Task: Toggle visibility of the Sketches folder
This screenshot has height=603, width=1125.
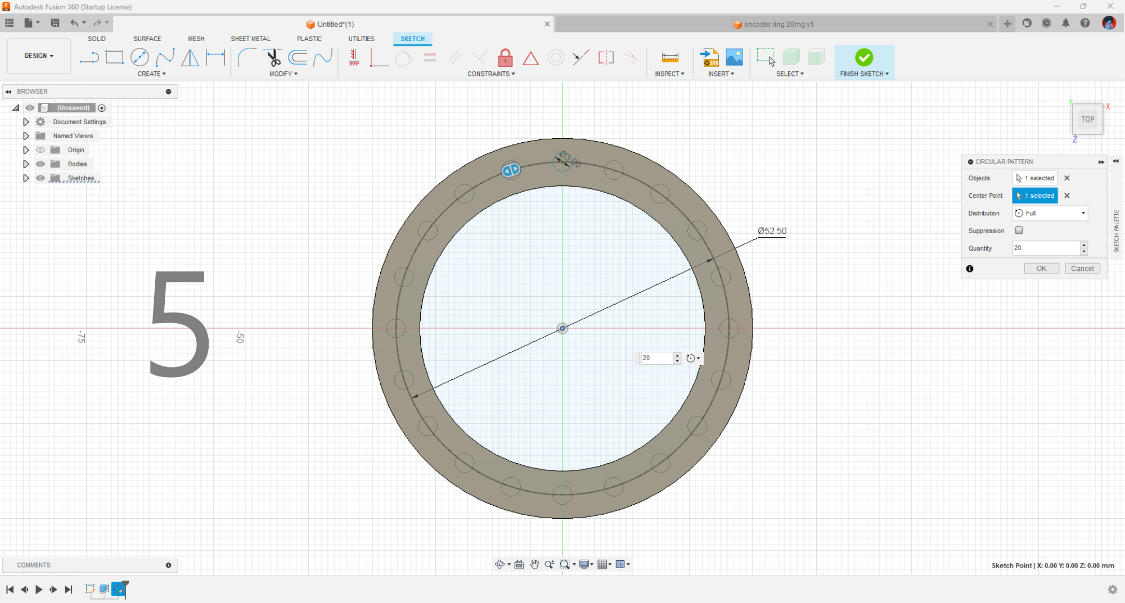Action: tap(40, 178)
